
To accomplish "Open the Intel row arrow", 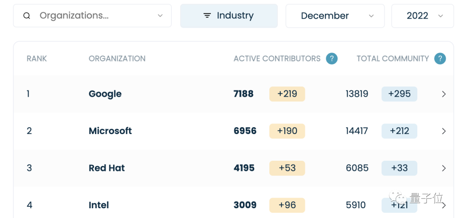I will [x=444, y=205].
